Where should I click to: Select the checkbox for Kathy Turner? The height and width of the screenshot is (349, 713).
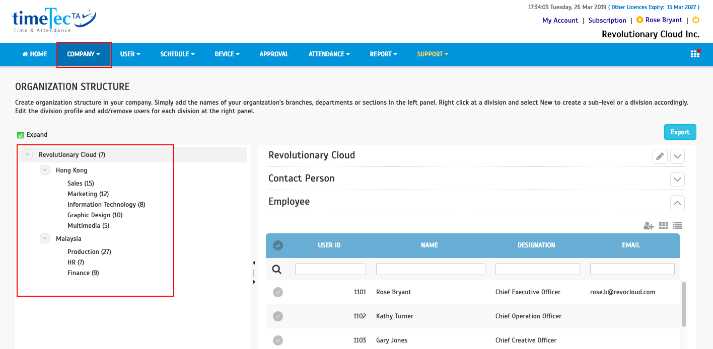coord(278,316)
